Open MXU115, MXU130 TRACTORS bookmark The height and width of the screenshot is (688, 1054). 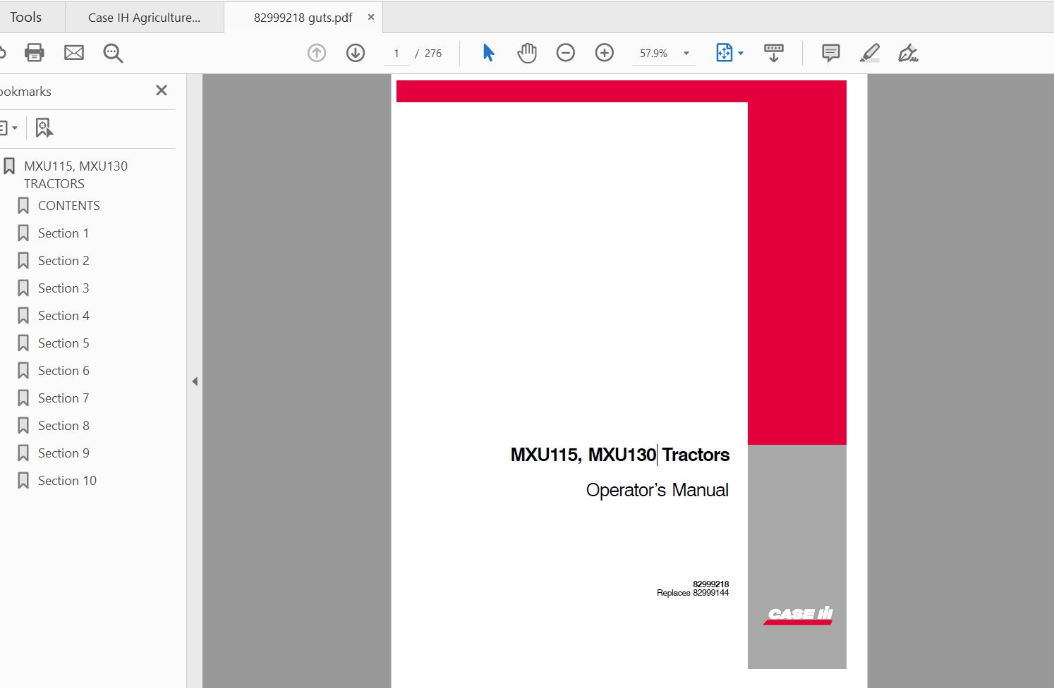(x=75, y=175)
